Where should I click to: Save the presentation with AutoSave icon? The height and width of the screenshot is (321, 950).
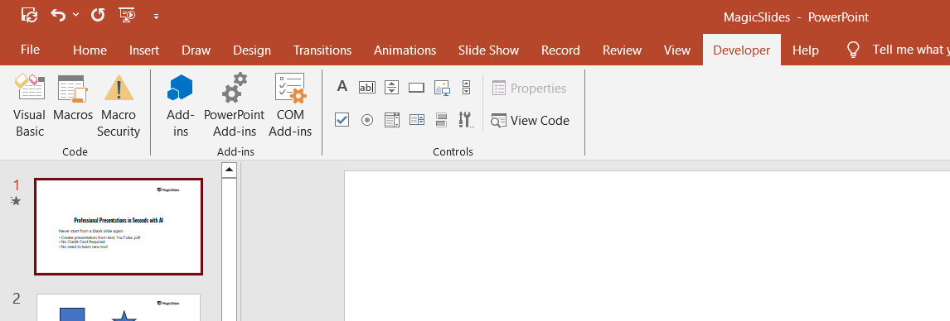(29, 15)
